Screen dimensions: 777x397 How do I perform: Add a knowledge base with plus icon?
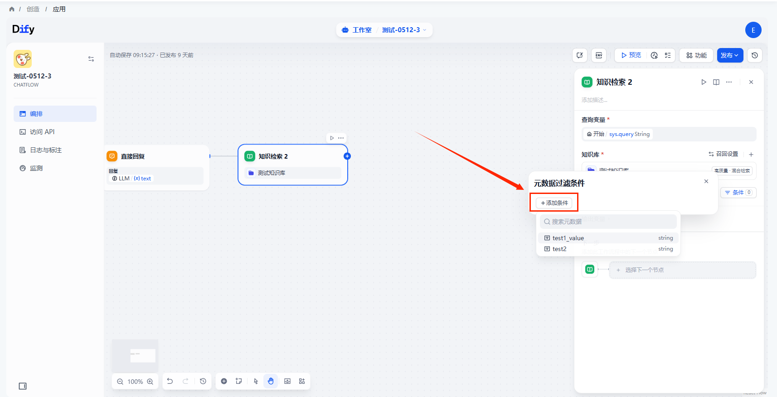coord(751,155)
